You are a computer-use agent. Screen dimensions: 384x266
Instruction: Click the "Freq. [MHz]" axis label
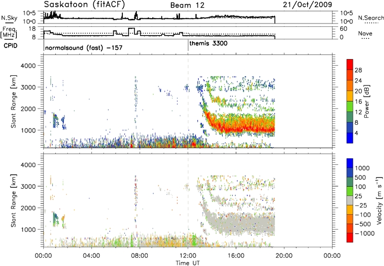pyautogui.click(x=9, y=32)
